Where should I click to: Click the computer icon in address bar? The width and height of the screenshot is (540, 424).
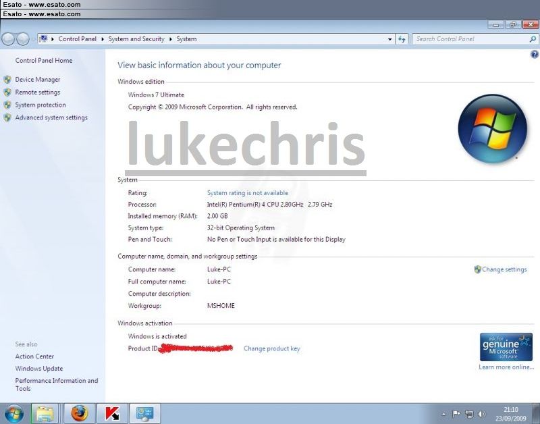click(x=43, y=39)
